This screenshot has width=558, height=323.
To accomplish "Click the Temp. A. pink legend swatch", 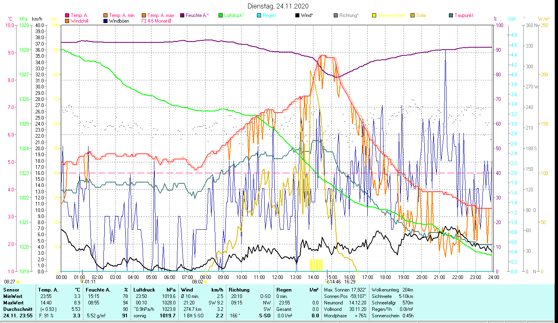I will point(67,16).
